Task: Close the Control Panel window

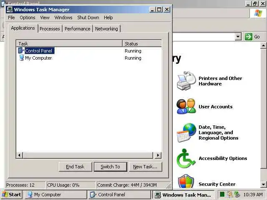Action: [x=263, y=4]
